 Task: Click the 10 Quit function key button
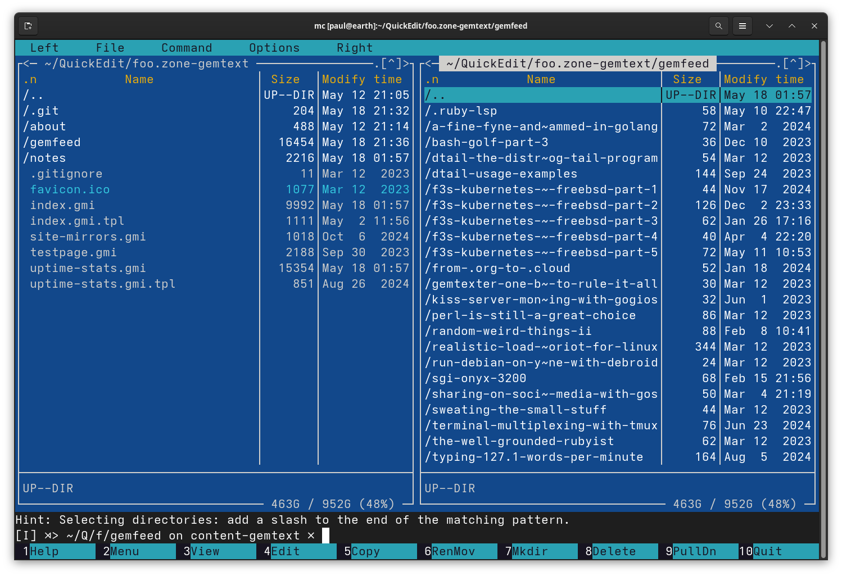tap(778, 551)
